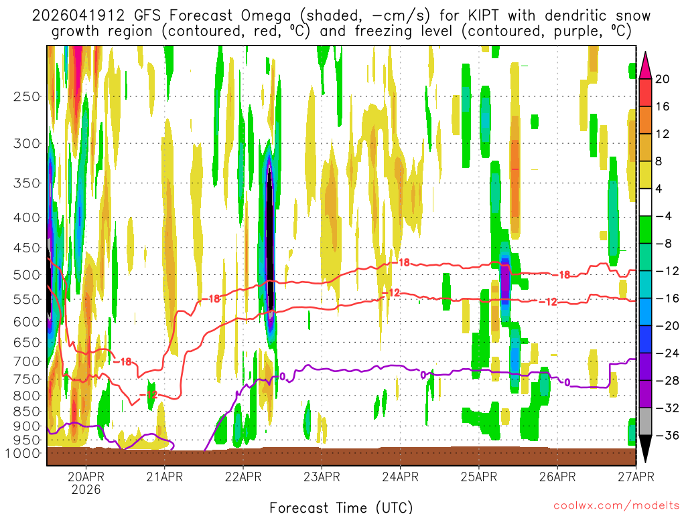Click the yellow 4-8 color scale segment
The image size is (686, 514).
(645, 175)
